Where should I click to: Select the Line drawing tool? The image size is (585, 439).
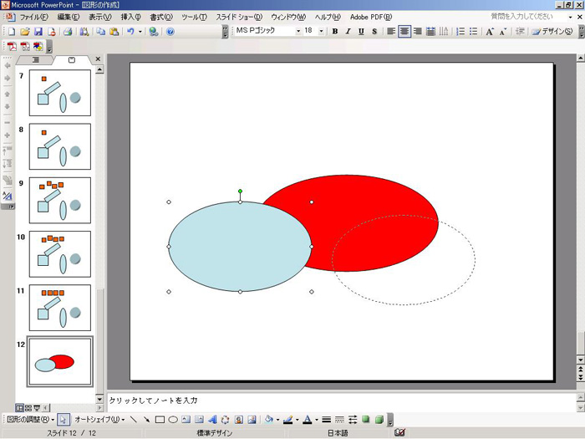(x=133, y=420)
